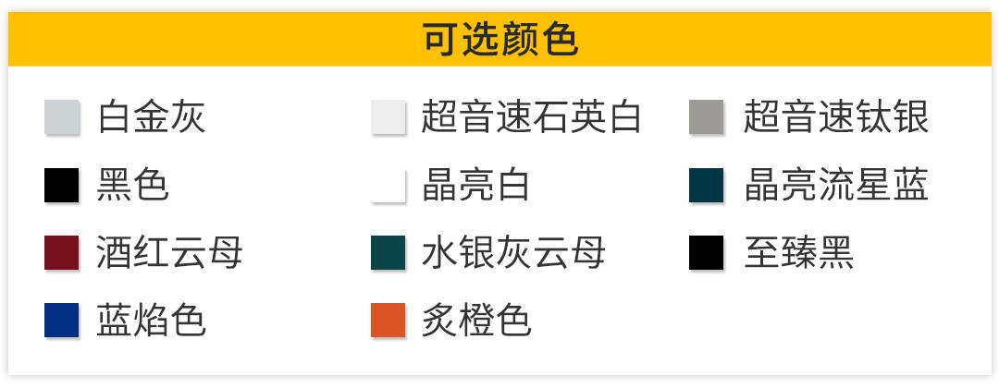Viewport: 999px width, 388px height.
Task: Click the 白金灰 text label
Action: click(151, 118)
